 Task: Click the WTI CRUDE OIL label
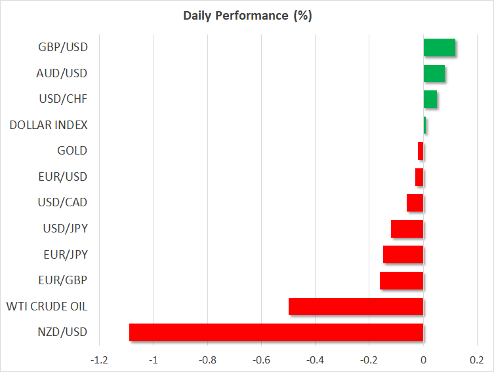(47, 306)
